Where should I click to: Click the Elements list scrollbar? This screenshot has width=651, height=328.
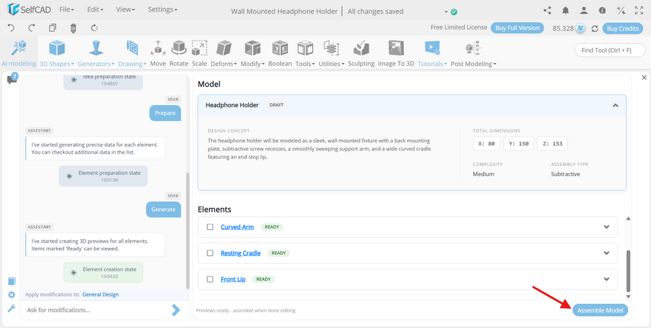click(628, 270)
